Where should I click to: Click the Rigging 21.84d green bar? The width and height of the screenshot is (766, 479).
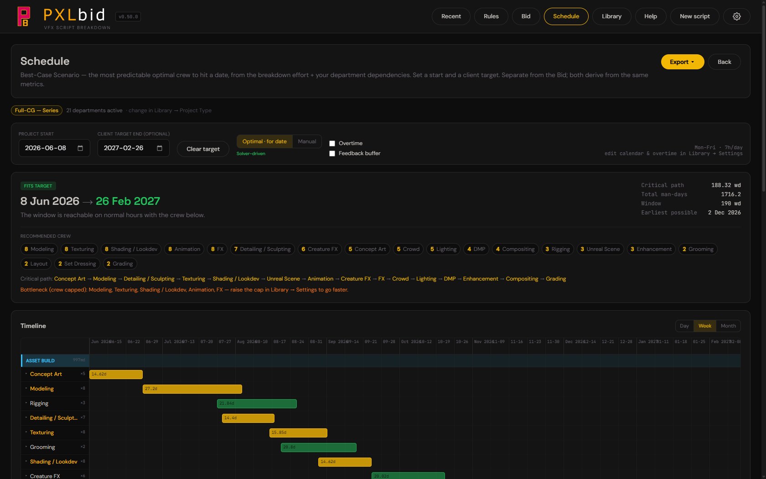pos(257,404)
